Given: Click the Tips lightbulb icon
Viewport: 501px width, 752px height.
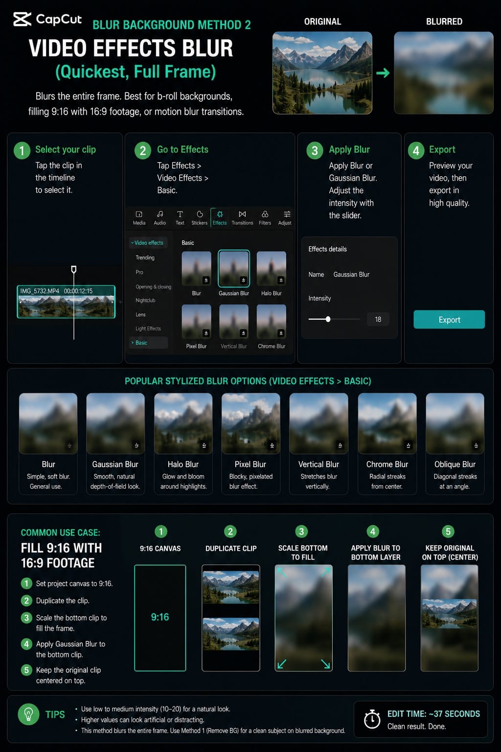Looking at the screenshot, I should pos(28,714).
